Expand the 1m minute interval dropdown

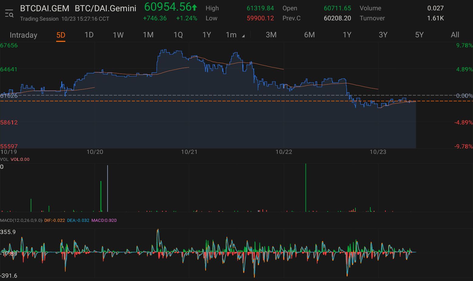pyautogui.click(x=235, y=35)
